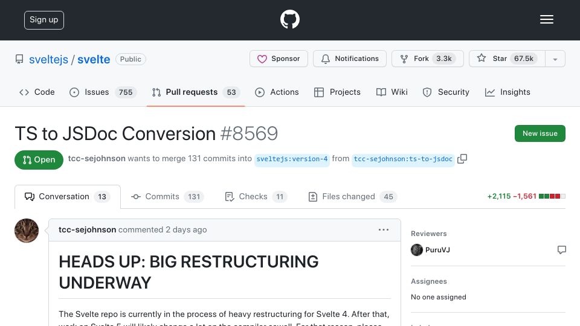Open the sveltejs:version-4 base branch link
This screenshot has width=580, height=326.
pos(292,159)
